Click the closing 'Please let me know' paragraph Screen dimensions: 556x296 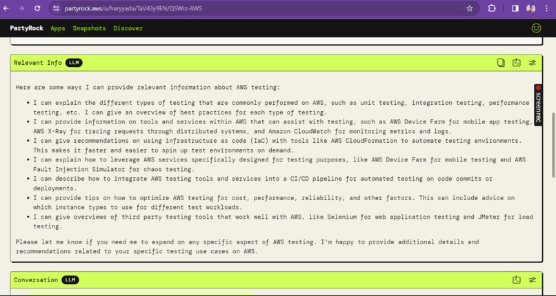[247, 246]
